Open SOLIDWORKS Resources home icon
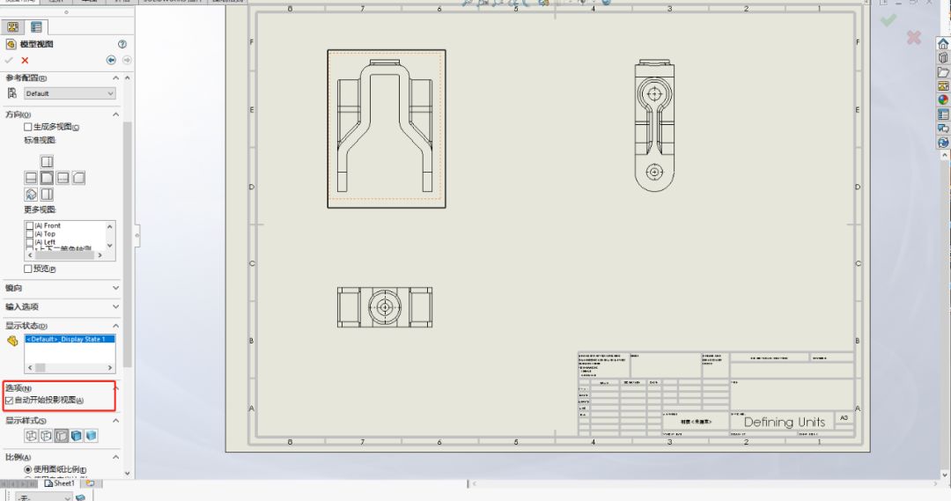The height and width of the screenshot is (501, 951). [943, 44]
